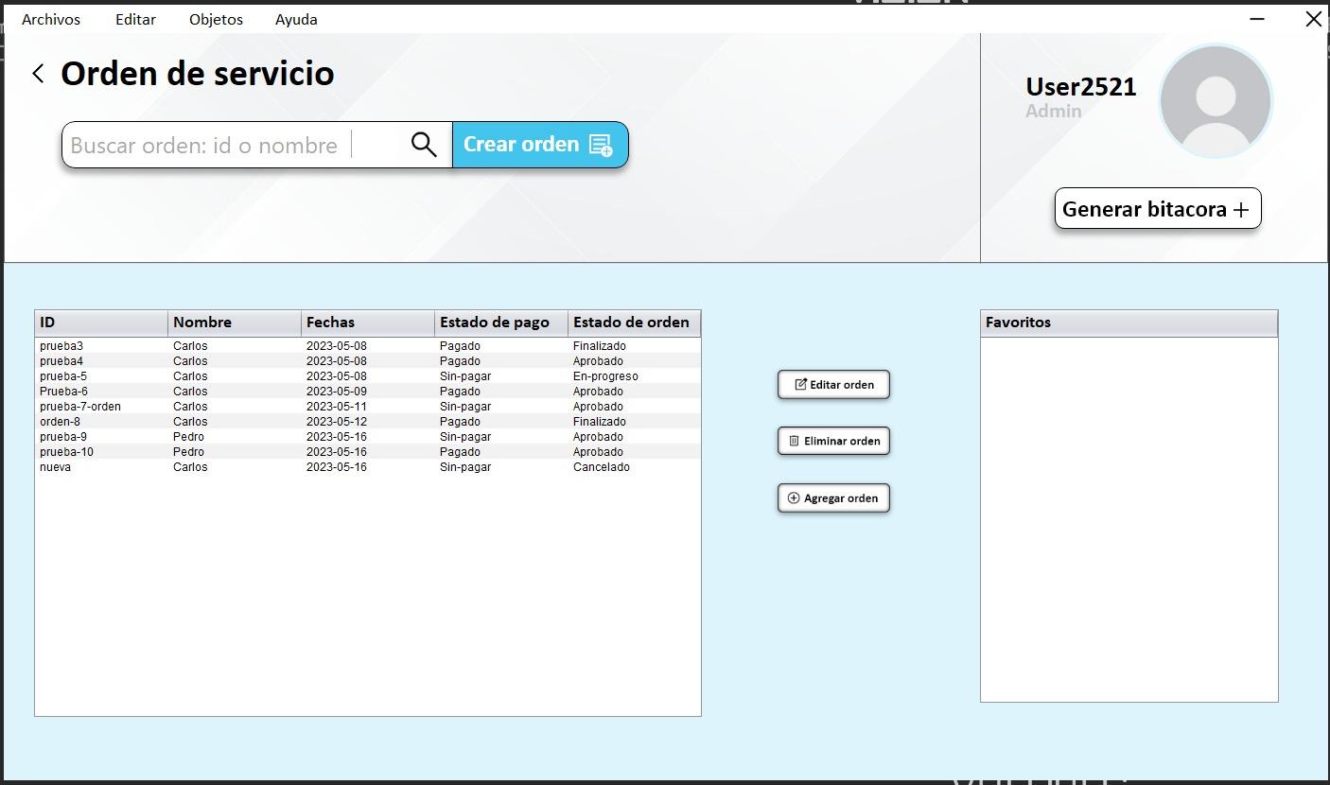This screenshot has height=785, width=1330.
Task: Sort by Estado de pago column header
Action: [501, 323]
